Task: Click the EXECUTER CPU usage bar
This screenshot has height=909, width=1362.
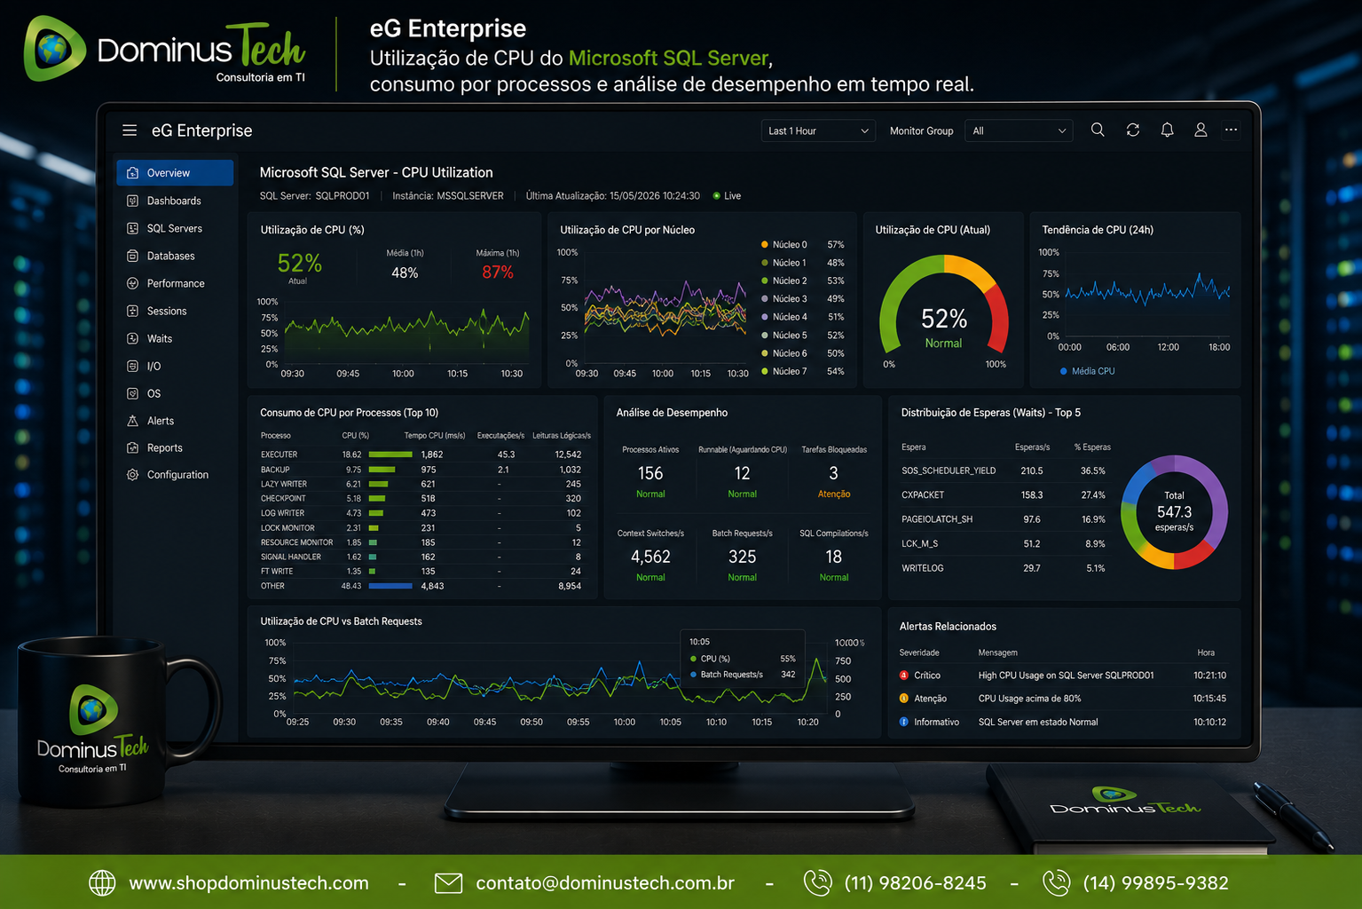Action: point(390,454)
